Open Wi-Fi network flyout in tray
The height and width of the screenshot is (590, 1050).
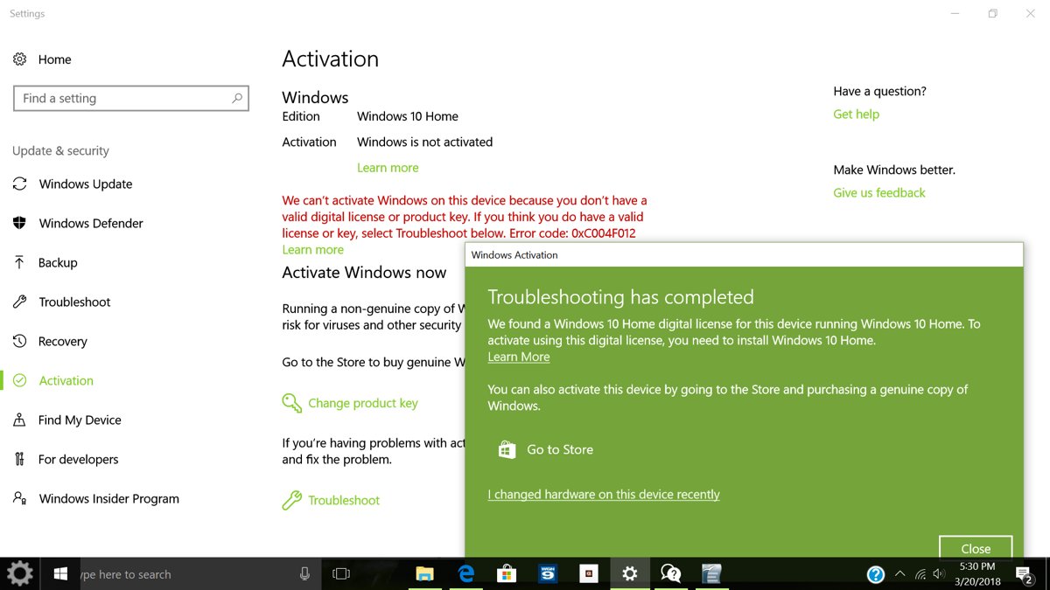pyautogui.click(x=920, y=574)
